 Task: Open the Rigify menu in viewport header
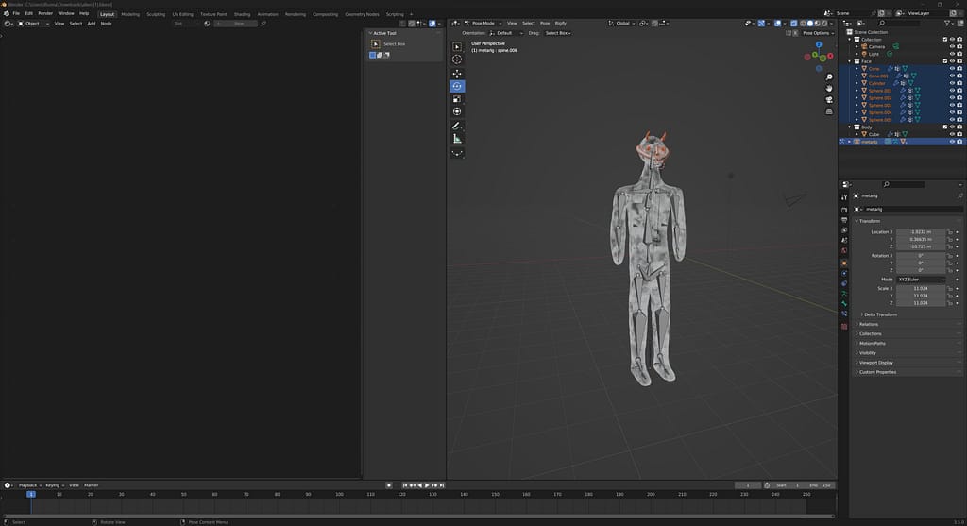(x=561, y=23)
